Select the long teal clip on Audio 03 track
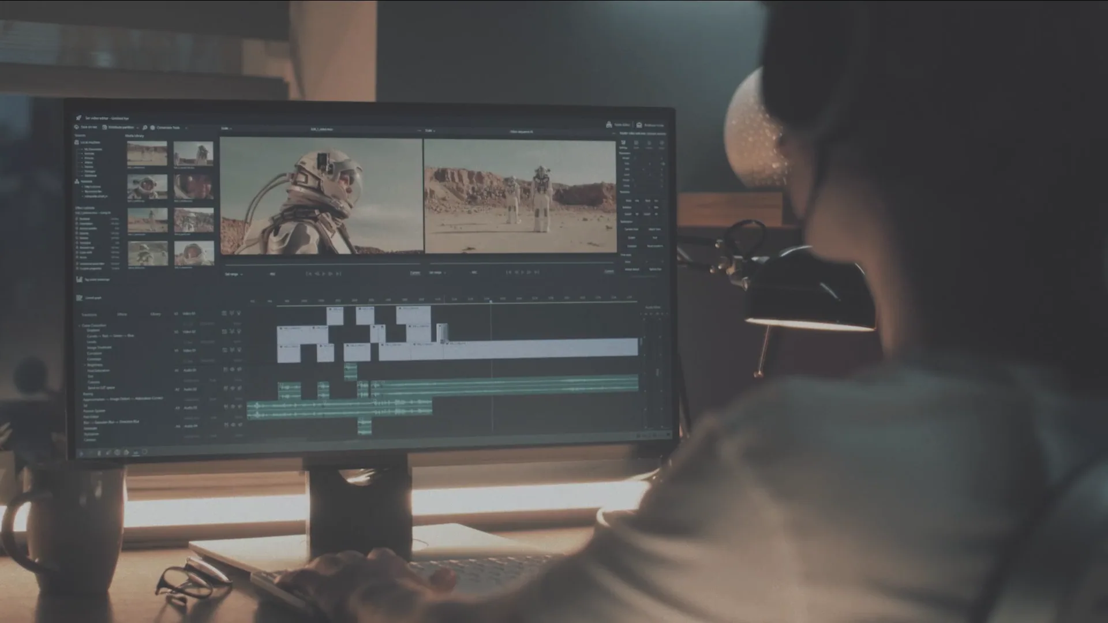 [340, 408]
